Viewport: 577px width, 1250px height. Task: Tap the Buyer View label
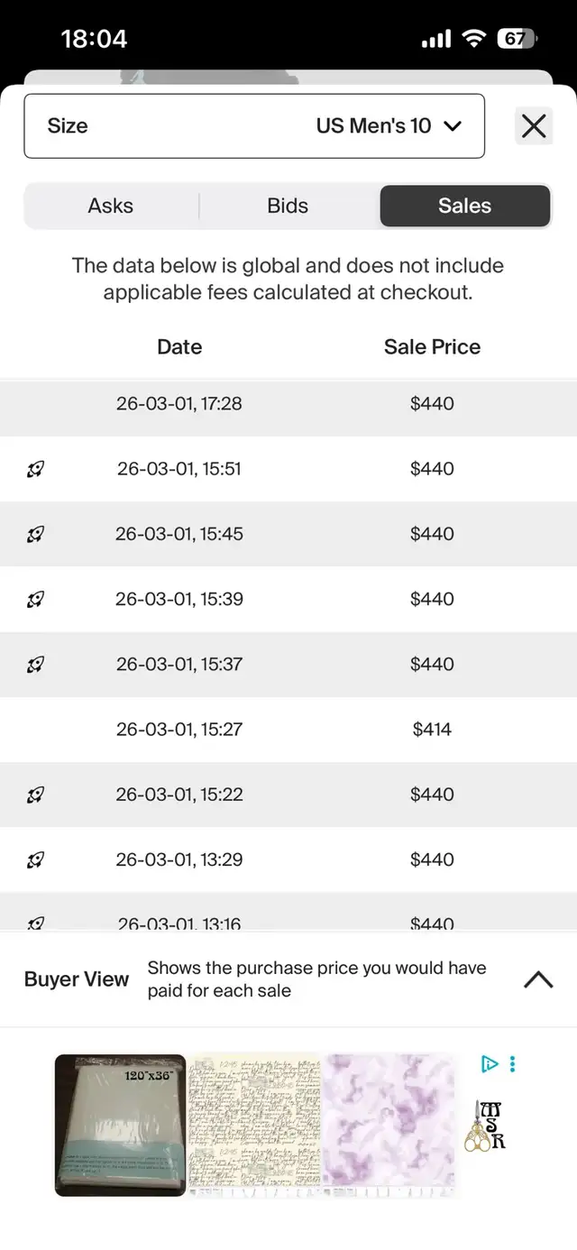tap(77, 979)
